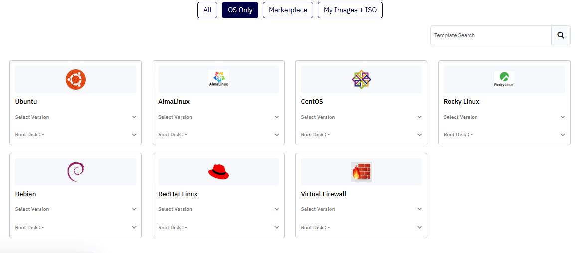The width and height of the screenshot is (580, 253).
Task: Select the OS Only filter
Action: 240,10
